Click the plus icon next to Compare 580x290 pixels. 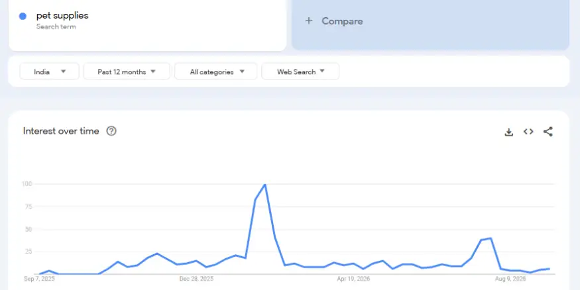[x=309, y=21]
